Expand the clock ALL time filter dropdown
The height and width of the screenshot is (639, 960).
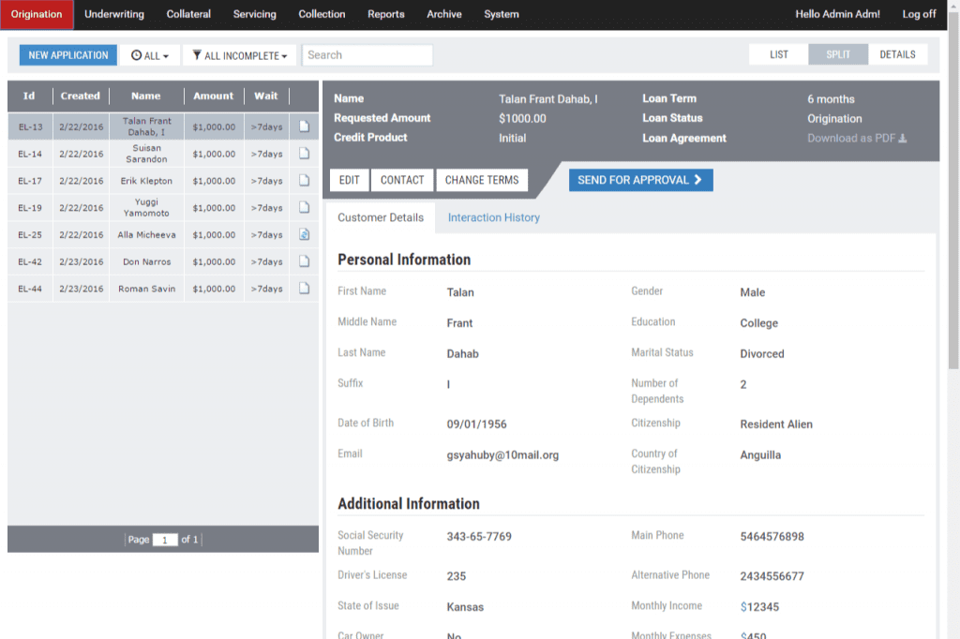pyautogui.click(x=150, y=56)
